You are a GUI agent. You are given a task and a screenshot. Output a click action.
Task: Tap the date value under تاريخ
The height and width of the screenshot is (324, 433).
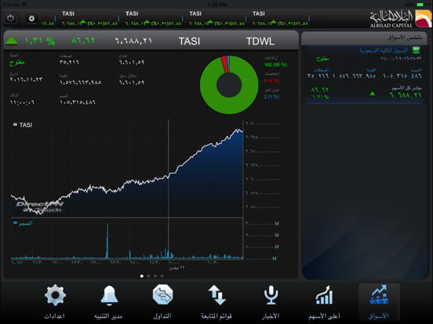(26, 79)
